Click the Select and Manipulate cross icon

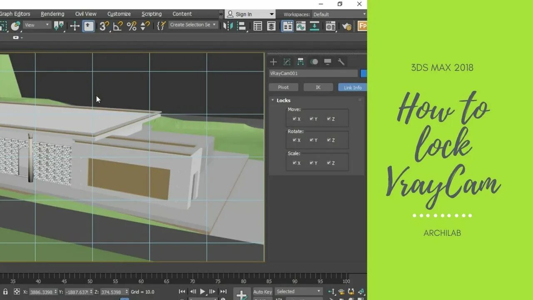[x=75, y=26]
